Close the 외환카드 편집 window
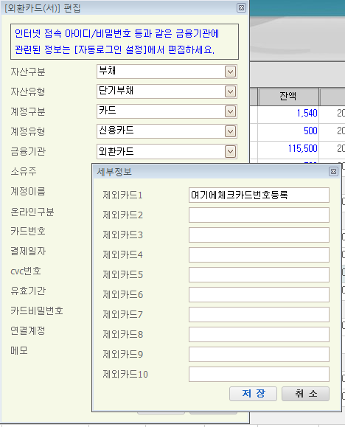The height and width of the screenshot is (427, 345). click(x=241, y=8)
